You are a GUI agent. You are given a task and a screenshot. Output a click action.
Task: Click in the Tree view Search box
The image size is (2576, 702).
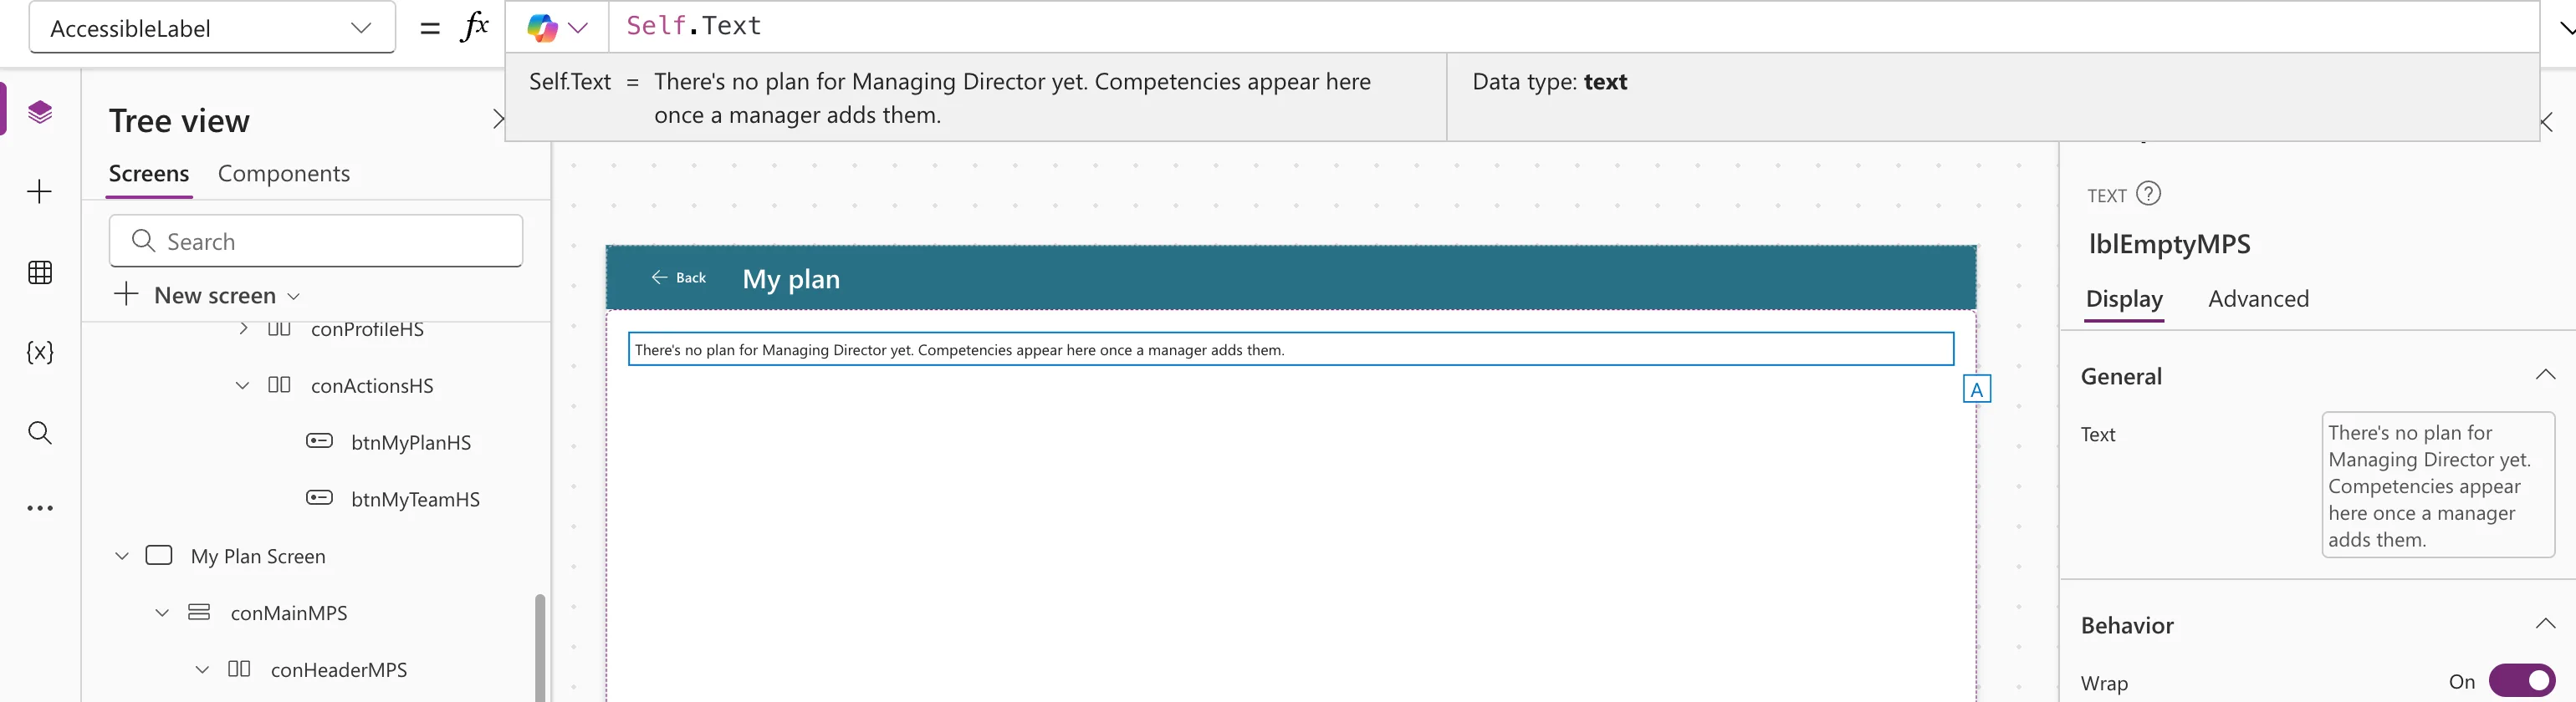click(316, 241)
